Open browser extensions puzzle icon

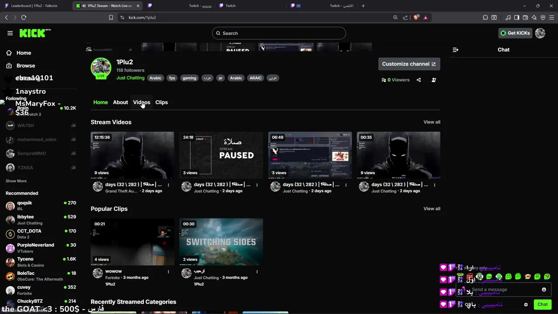pos(485,17)
